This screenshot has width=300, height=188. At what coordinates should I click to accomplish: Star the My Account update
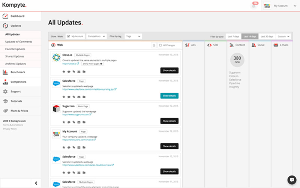coord(64,147)
